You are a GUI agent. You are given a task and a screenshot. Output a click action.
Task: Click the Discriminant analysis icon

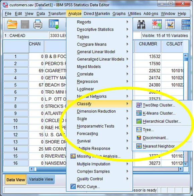(x=139, y=138)
